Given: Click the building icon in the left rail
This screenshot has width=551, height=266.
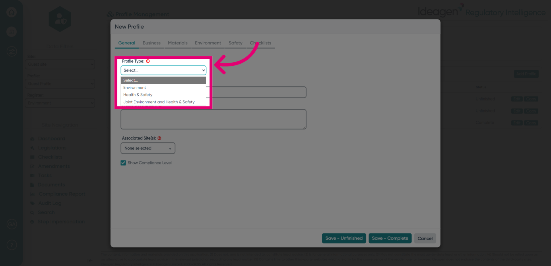Looking at the screenshot, I should [11, 32].
